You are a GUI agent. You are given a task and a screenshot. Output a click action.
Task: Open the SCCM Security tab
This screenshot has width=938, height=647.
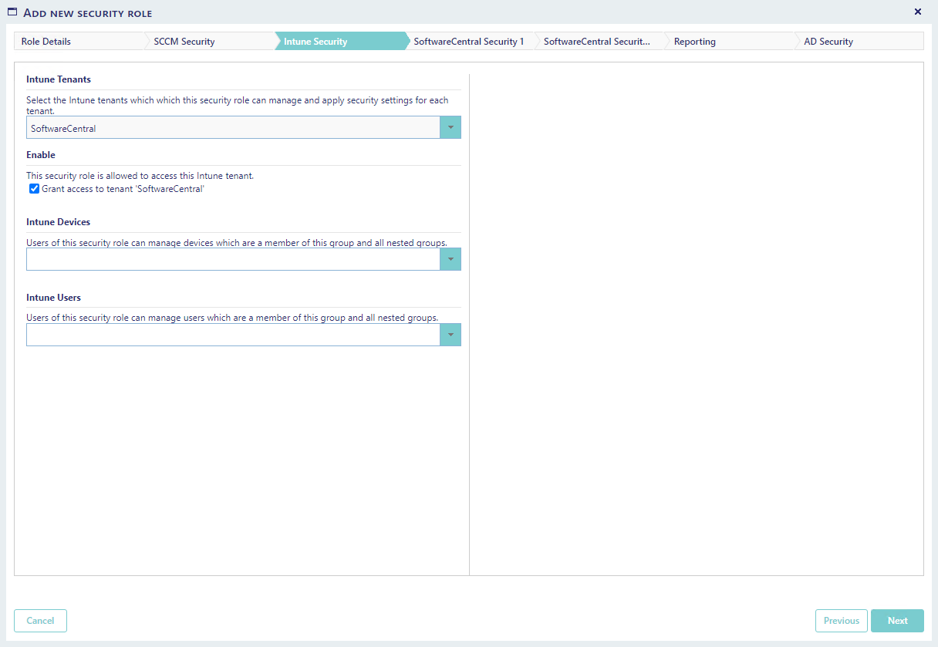click(184, 42)
